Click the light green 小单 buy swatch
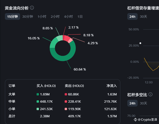Screen dimensions: 159x124 pyautogui.click(x=38, y=109)
